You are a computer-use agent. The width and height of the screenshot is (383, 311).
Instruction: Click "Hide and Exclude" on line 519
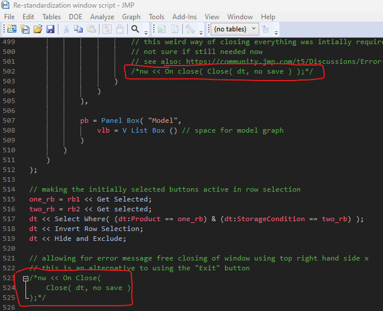(88, 239)
